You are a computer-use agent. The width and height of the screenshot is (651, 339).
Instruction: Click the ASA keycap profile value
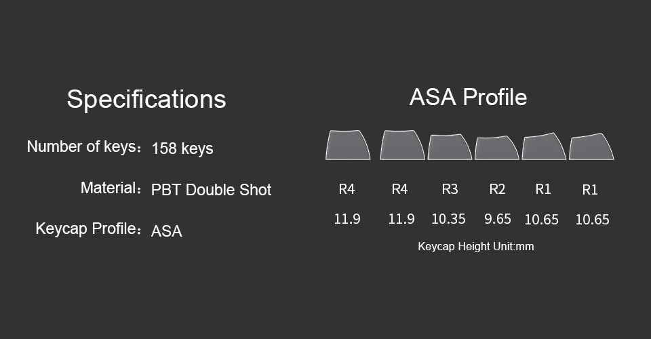(x=167, y=231)
